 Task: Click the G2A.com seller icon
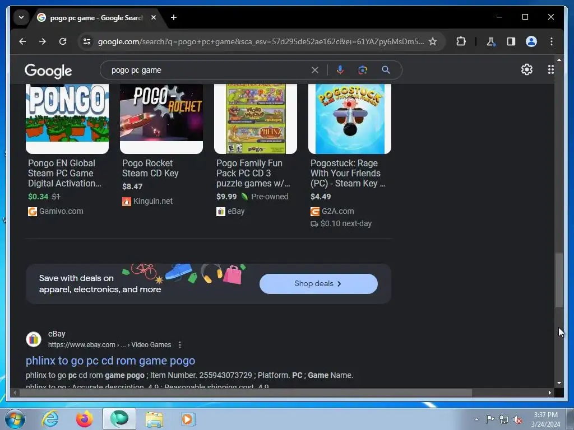315,211
